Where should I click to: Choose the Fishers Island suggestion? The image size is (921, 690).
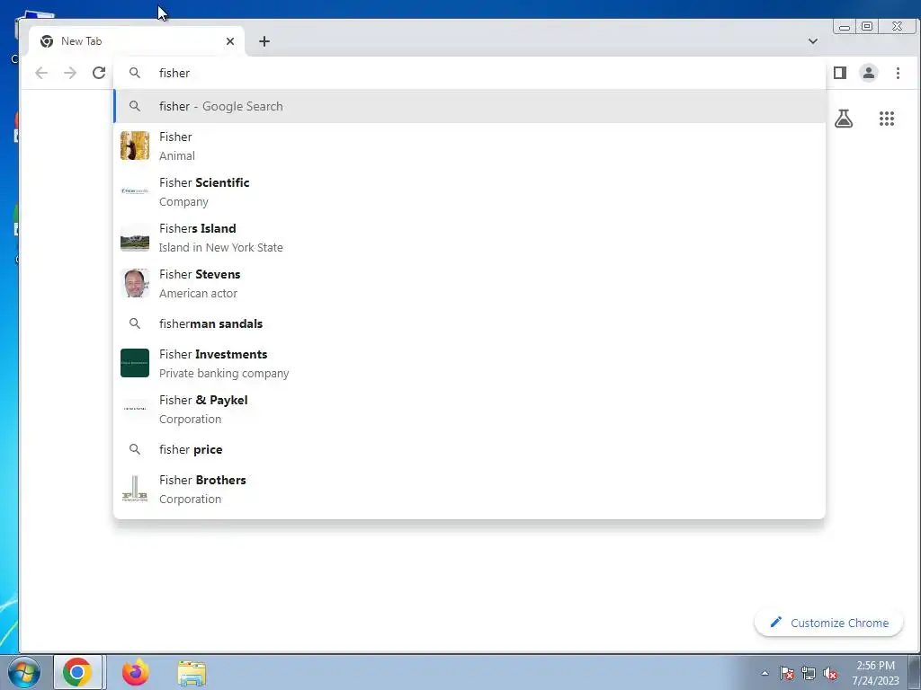click(469, 237)
